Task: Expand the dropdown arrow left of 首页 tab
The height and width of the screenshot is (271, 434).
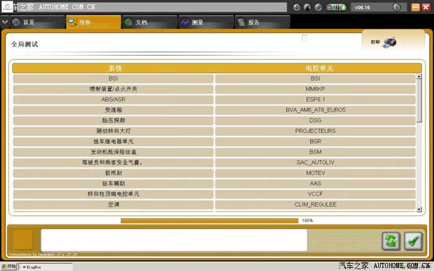Action: (x=6, y=22)
